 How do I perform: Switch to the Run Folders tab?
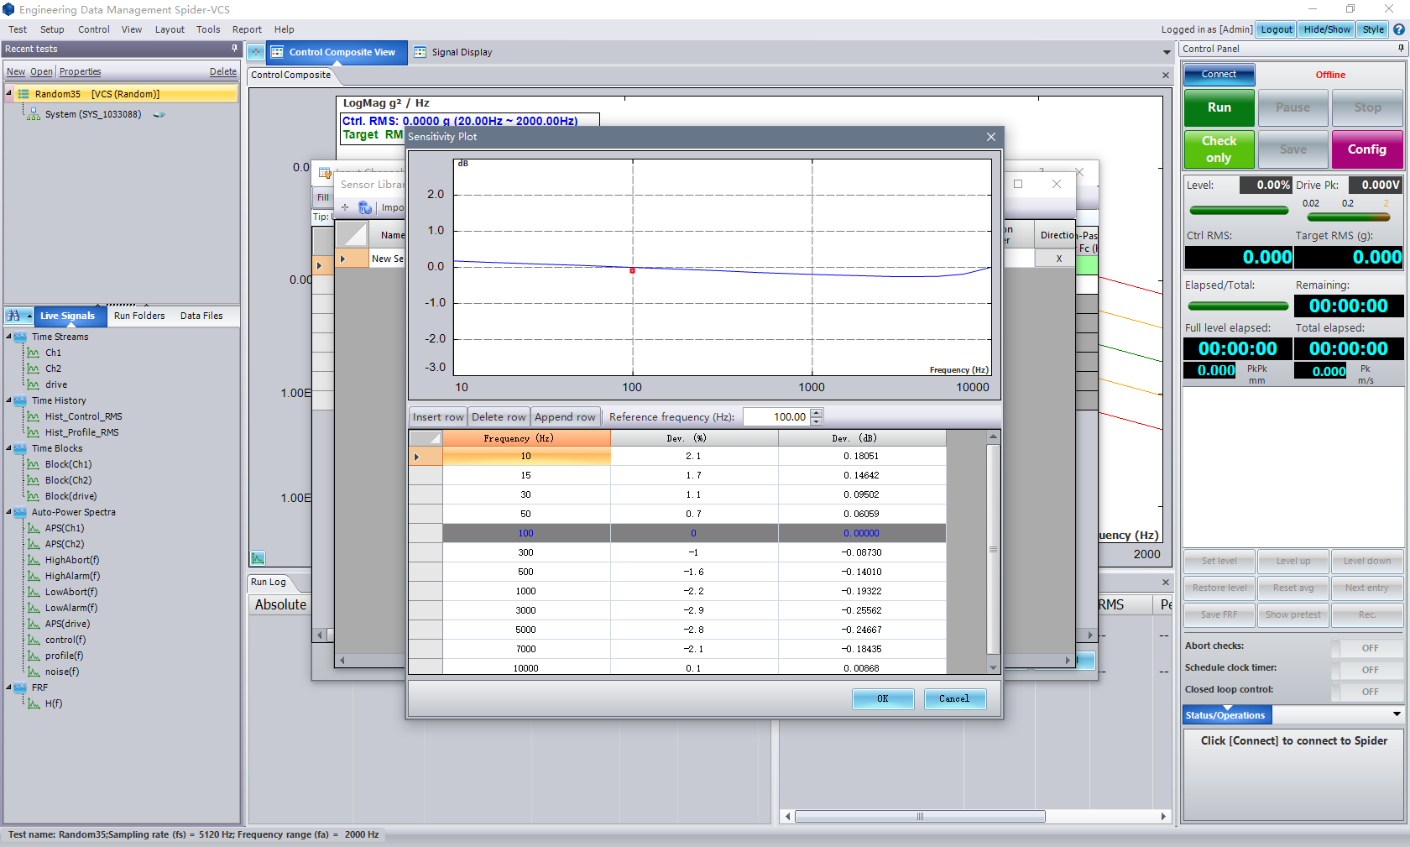click(x=139, y=316)
